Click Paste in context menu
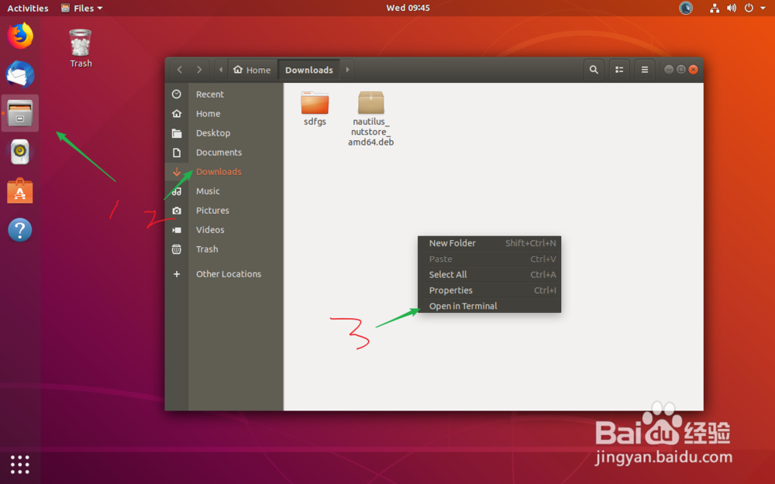Image resolution: width=775 pixels, height=484 pixels. pyautogui.click(x=489, y=259)
